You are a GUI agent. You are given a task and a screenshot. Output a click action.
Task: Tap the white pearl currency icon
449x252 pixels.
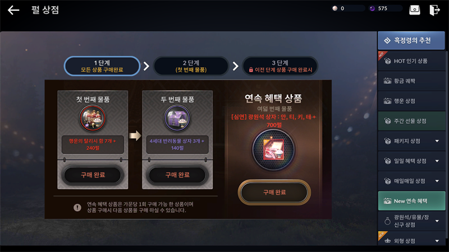click(x=335, y=8)
